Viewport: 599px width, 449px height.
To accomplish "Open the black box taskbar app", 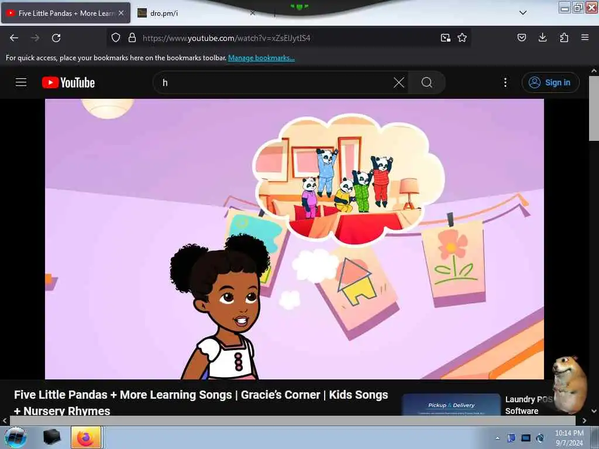I will point(52,437).
